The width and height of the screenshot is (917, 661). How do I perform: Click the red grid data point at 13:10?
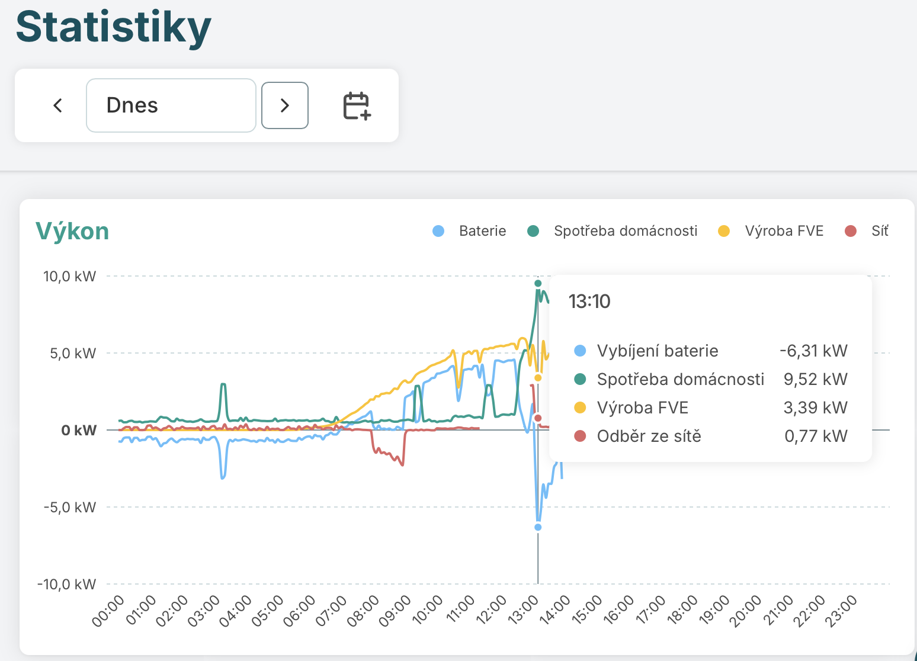538,418
